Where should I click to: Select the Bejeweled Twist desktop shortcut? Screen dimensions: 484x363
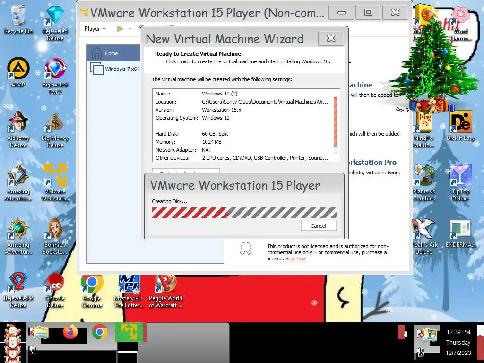point(55,76)
